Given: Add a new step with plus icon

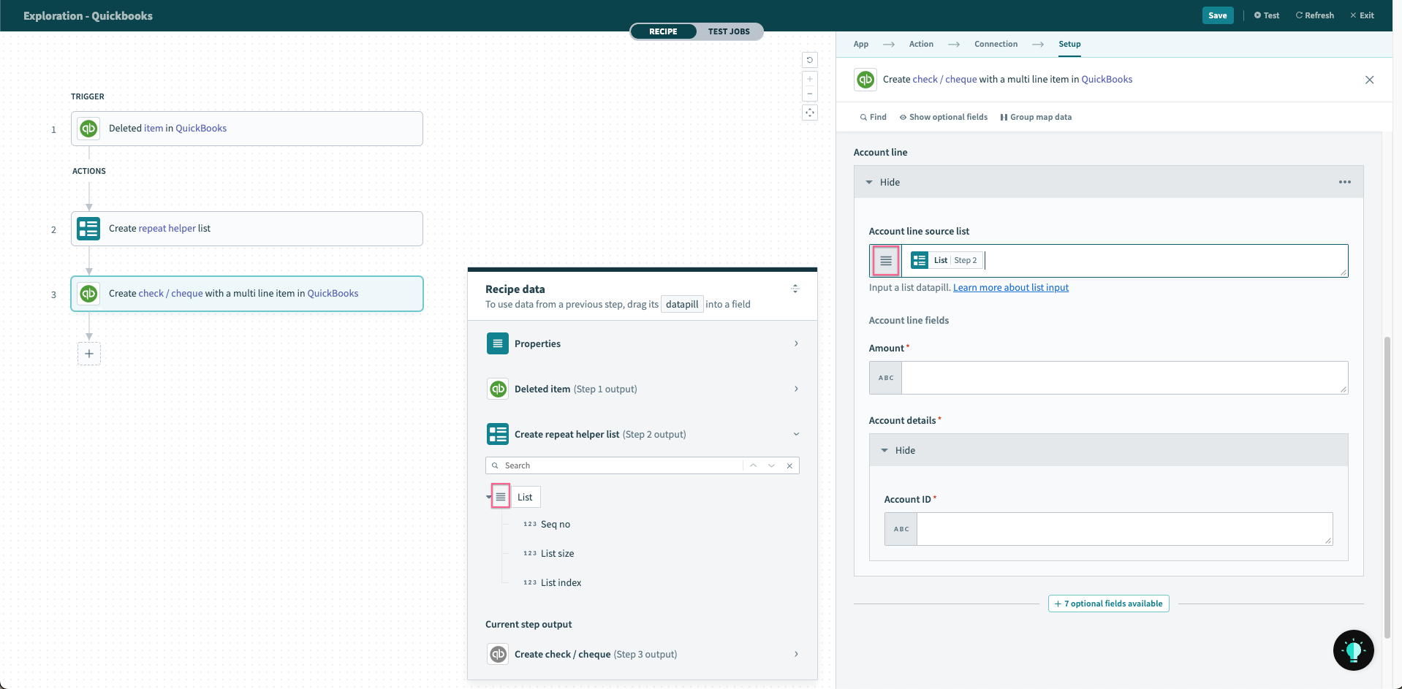Looking at the screenshot, I should click(x=89, y=354).
